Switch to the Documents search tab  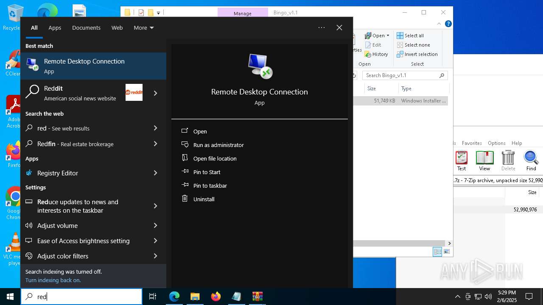click(86, 28)
